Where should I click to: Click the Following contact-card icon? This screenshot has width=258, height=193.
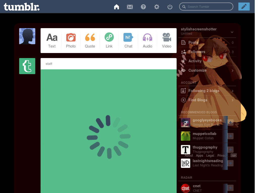183,90
